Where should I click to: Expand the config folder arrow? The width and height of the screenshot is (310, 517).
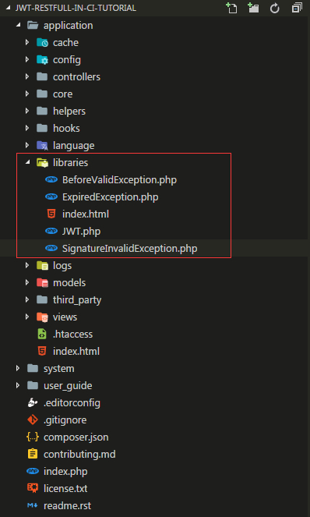[27, 60]
